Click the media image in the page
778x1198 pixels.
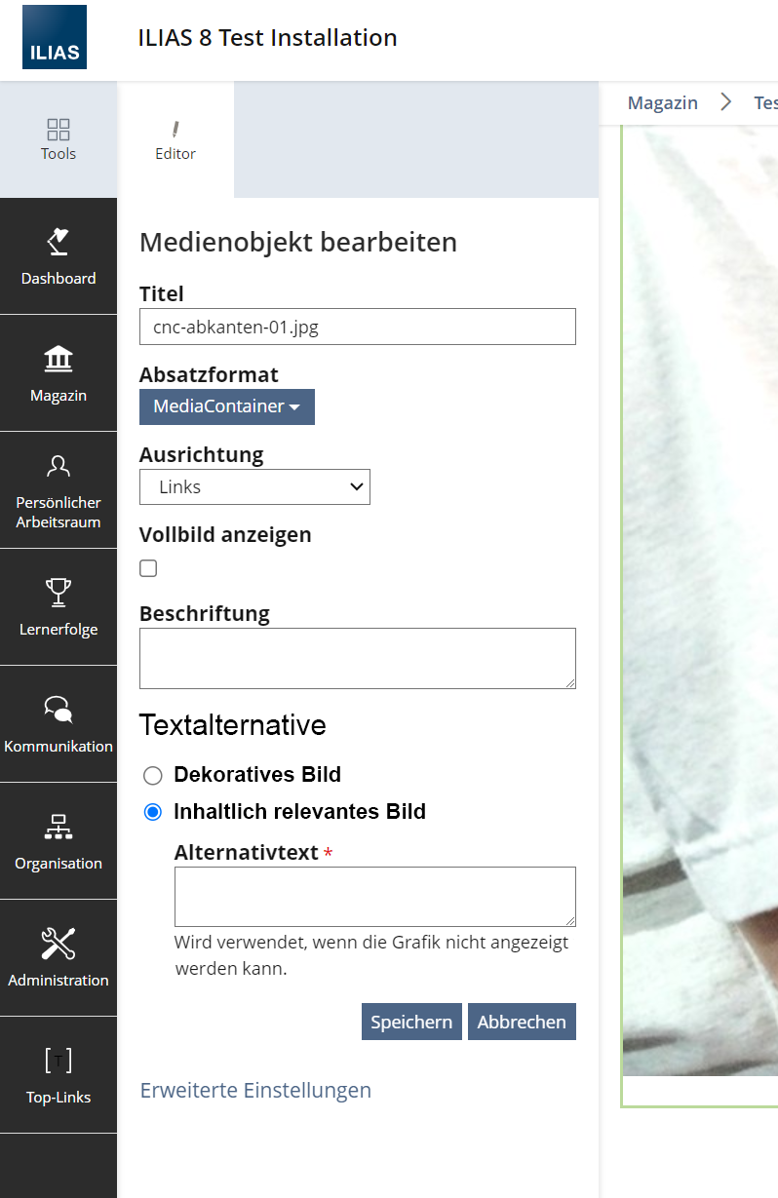[701, 601]
